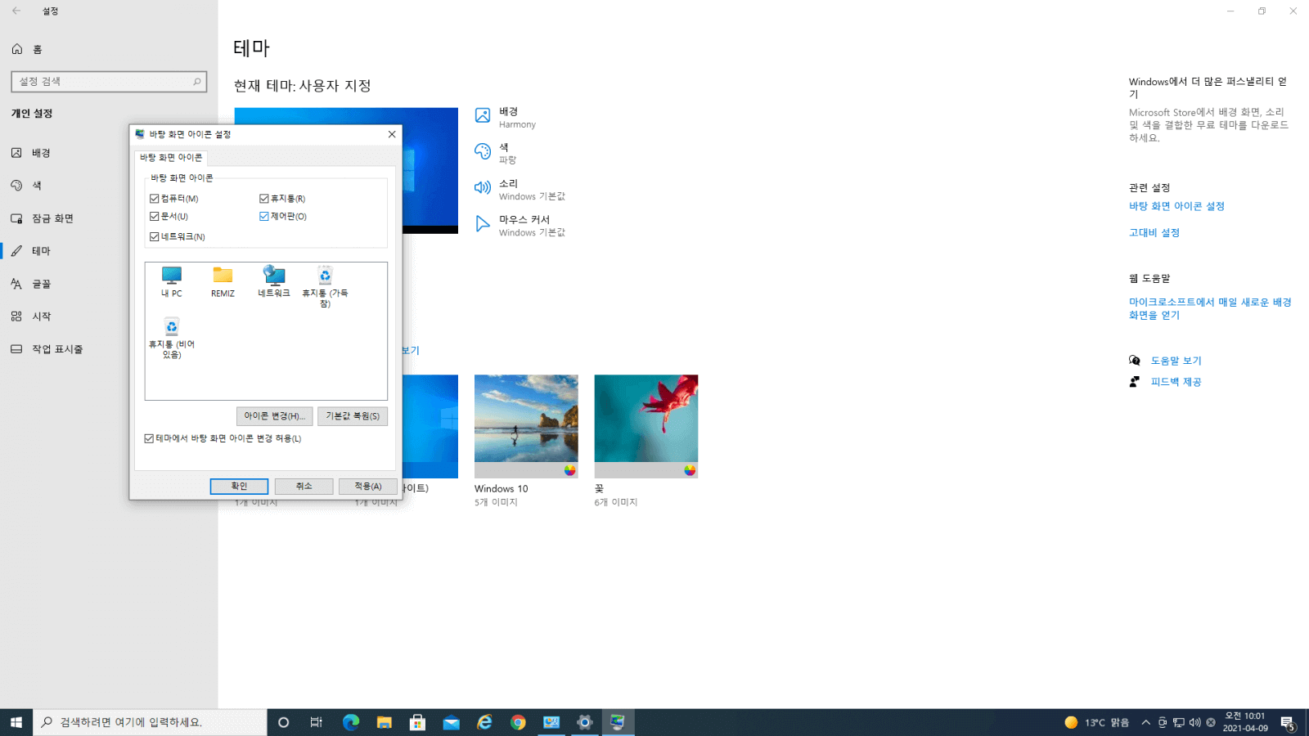Click the 배경 Harmony theme option
This screenshot has width=1309, height=736.
point(506,117)
